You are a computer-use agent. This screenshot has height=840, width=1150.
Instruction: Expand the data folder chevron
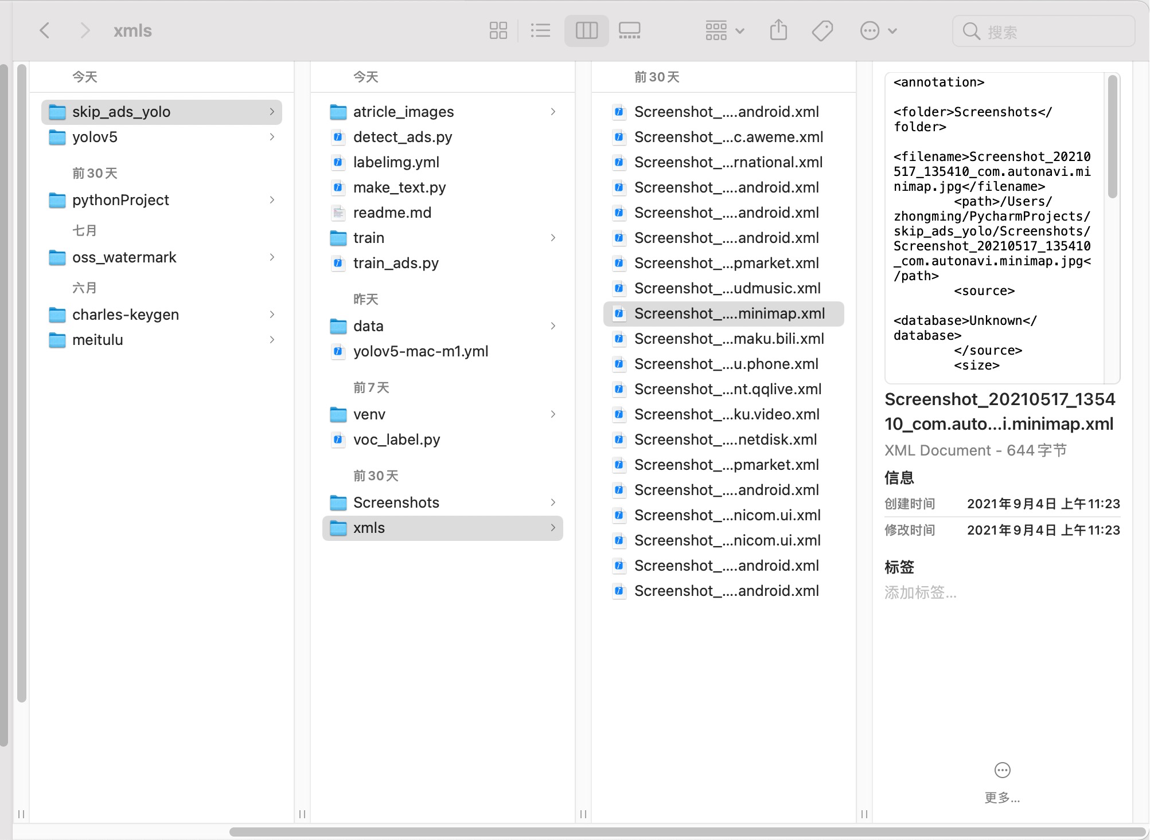point(553,326)
